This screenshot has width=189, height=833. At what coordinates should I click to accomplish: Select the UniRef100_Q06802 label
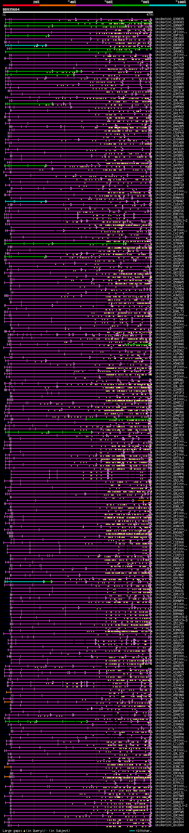170,78
